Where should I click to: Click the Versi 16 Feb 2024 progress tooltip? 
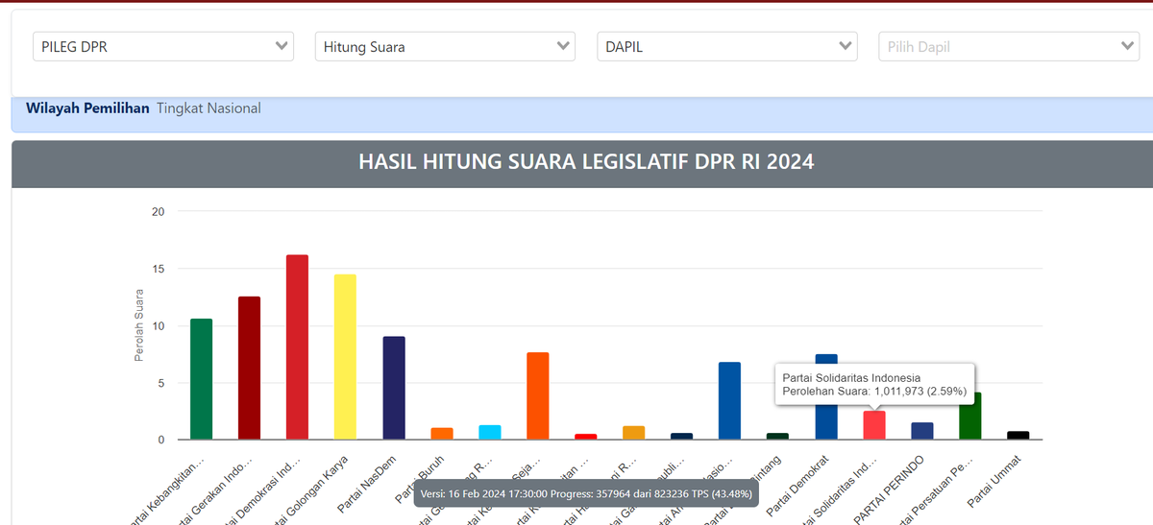[586, 493]
